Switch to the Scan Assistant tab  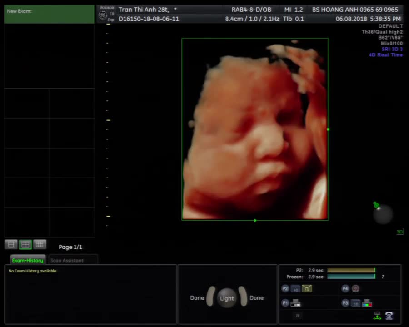pyautogui.click(x=73, y=260)
